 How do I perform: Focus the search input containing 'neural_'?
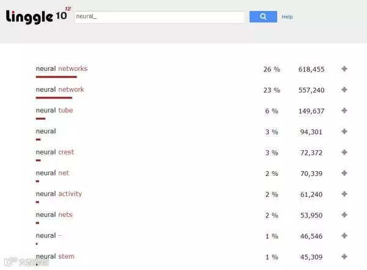pyautogui.click(x=159, y=16)
